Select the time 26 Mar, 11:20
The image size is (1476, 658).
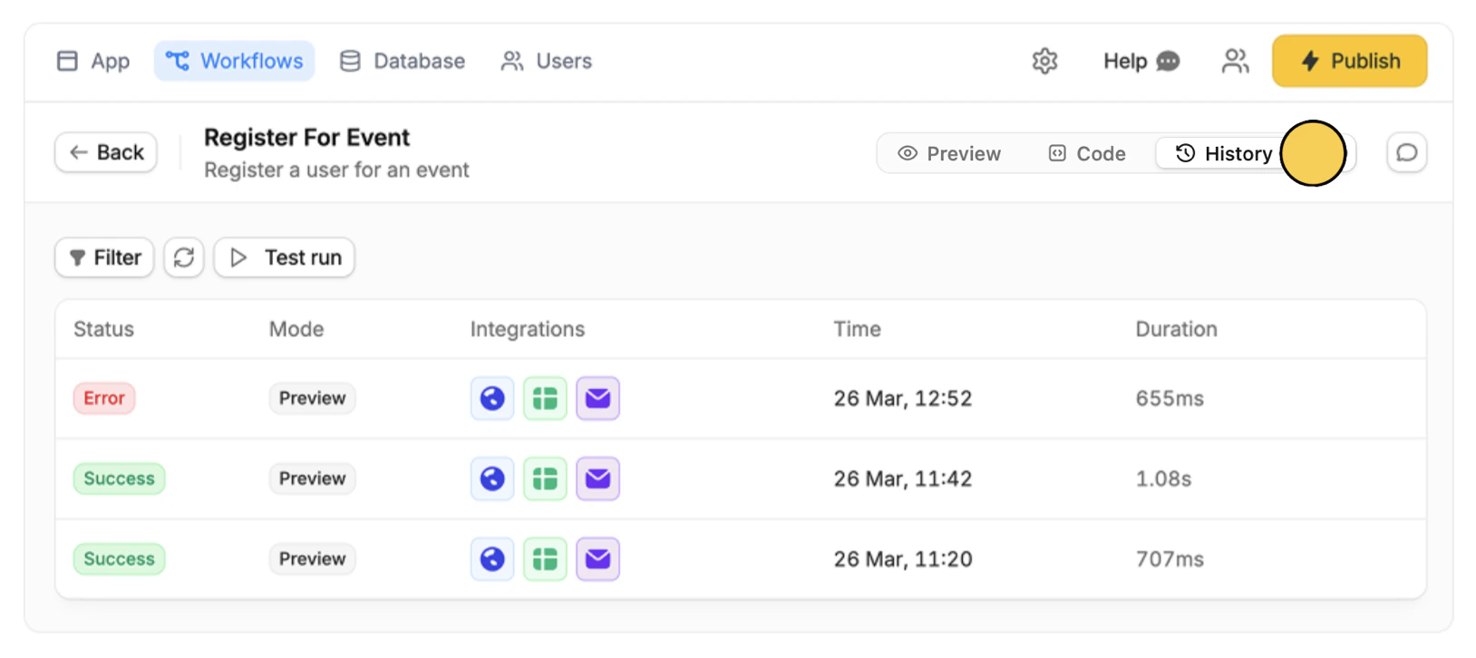pos(903,559)
